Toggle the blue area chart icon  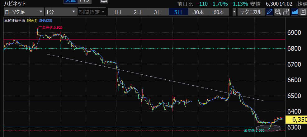pos(295,12)
